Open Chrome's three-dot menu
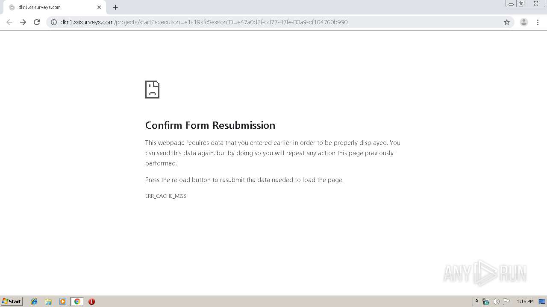The width and height of the screenshot is (547, 307). point(538,22)
